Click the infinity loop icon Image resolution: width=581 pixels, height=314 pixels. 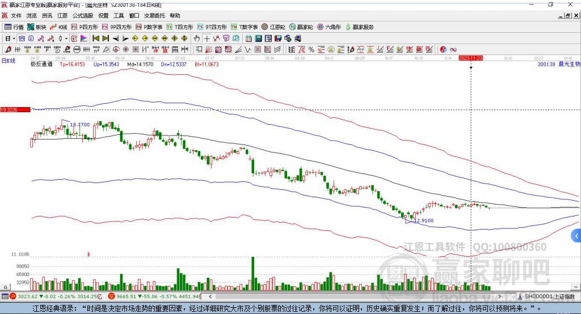[x=453, y=50]
